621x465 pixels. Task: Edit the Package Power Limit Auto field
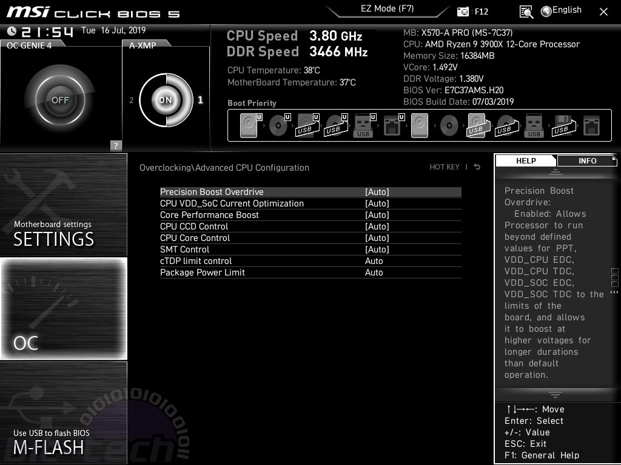[x=374, y=272]
